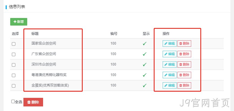Check the box for 国家级众创空间
234x111 pixels.
pos(13,44)
